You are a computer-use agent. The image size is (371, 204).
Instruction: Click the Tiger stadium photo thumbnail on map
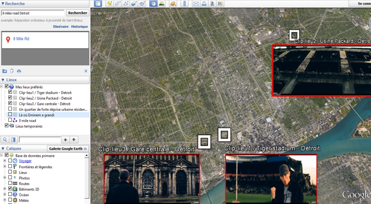(x=271, y=179)
